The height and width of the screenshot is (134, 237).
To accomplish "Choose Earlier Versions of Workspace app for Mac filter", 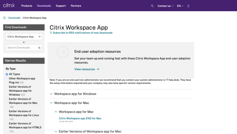I will [x=7, y=99].
